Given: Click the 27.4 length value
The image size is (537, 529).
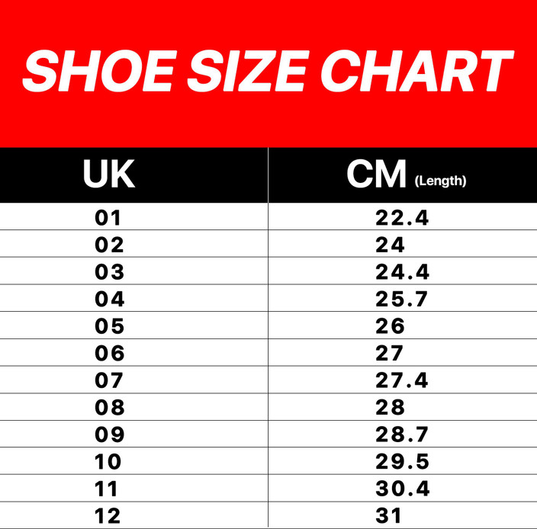Looking at the screenshot, I should [x=402, y=380].
